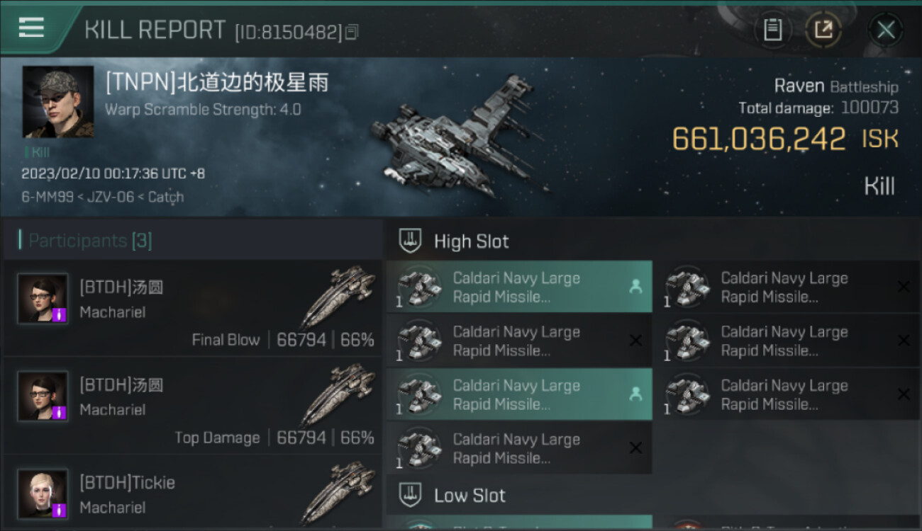The width and height of the screenshot is (922, 531).
Task: Tap the X mark on top-right launcher
Action: (x=904, y=287)
